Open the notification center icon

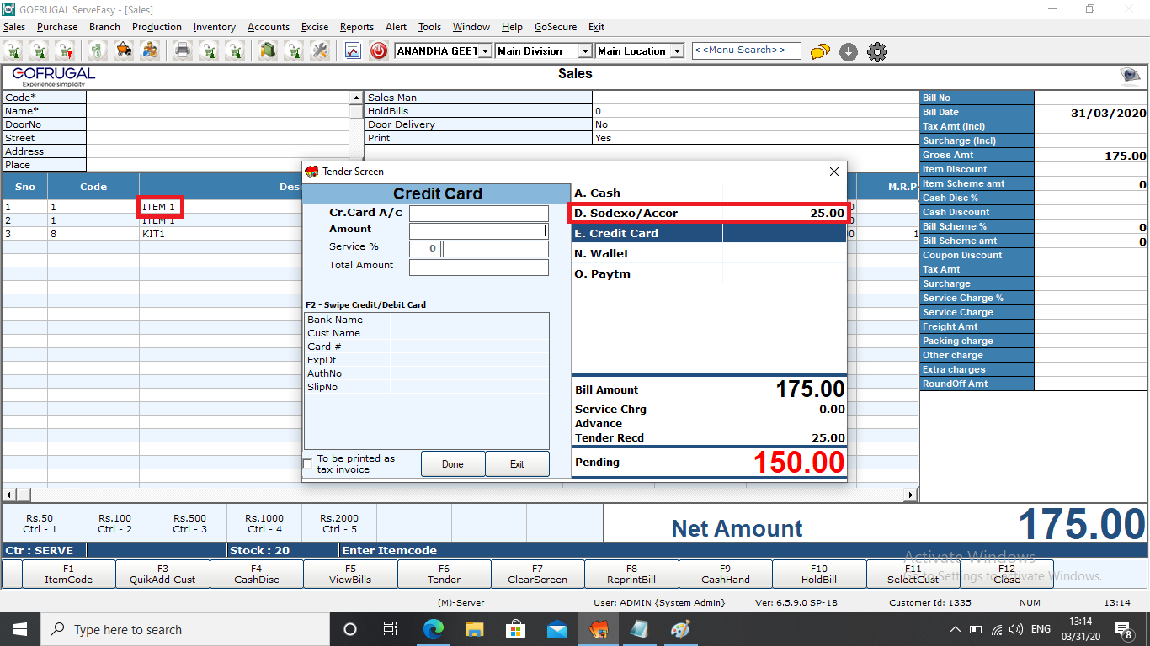click(x=1123, y=629)
